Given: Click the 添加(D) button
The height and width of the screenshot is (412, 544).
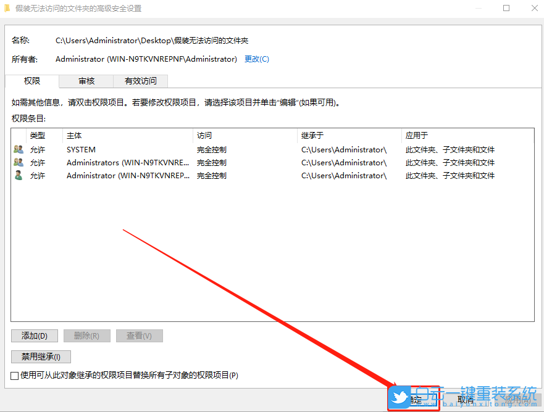Looking at the screenshot, I should [x=34, y=336].
